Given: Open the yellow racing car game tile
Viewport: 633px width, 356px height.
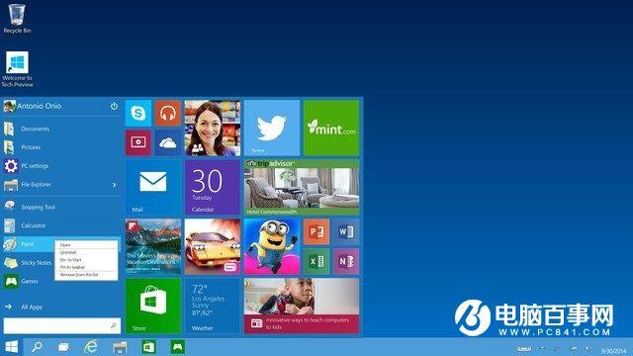Looking at the screenshot, I should pos(213,246).
